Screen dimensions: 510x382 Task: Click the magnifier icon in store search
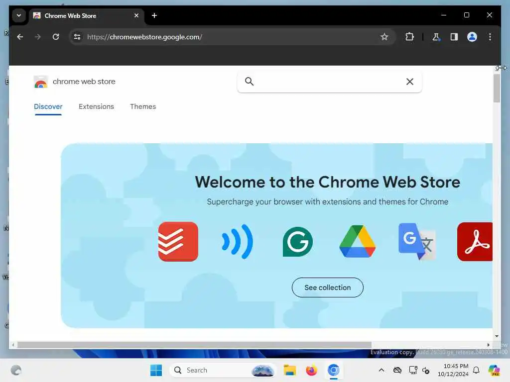(249, 81)
